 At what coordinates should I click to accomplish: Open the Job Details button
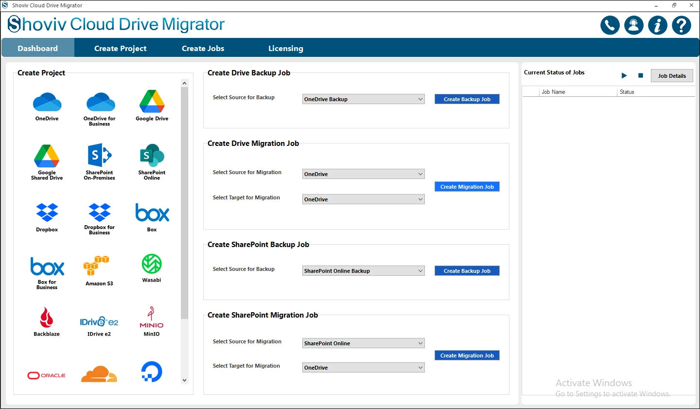pos(672,76)
